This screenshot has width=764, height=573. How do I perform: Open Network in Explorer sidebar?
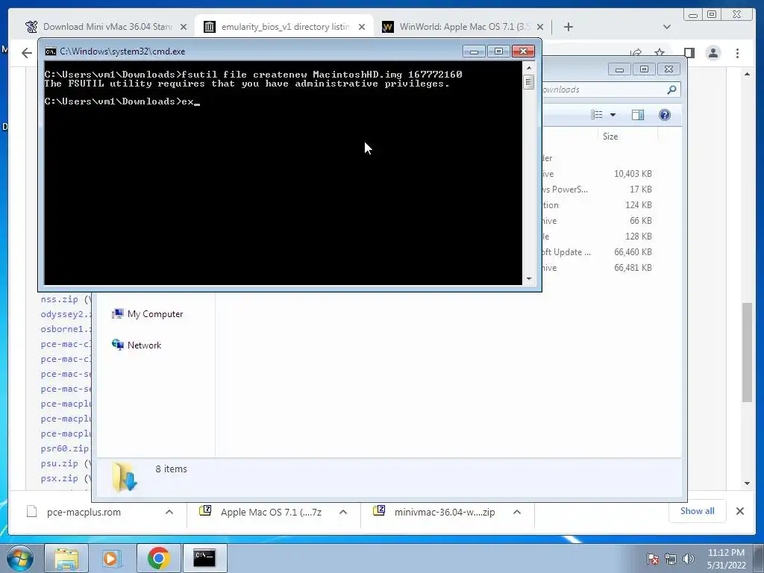tap(137, 345)
